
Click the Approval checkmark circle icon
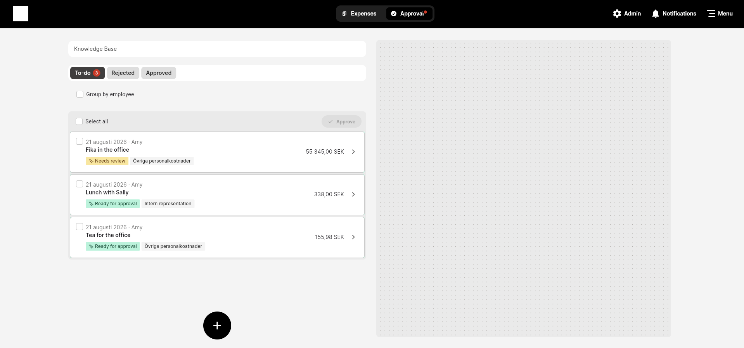tap(394, 14)
